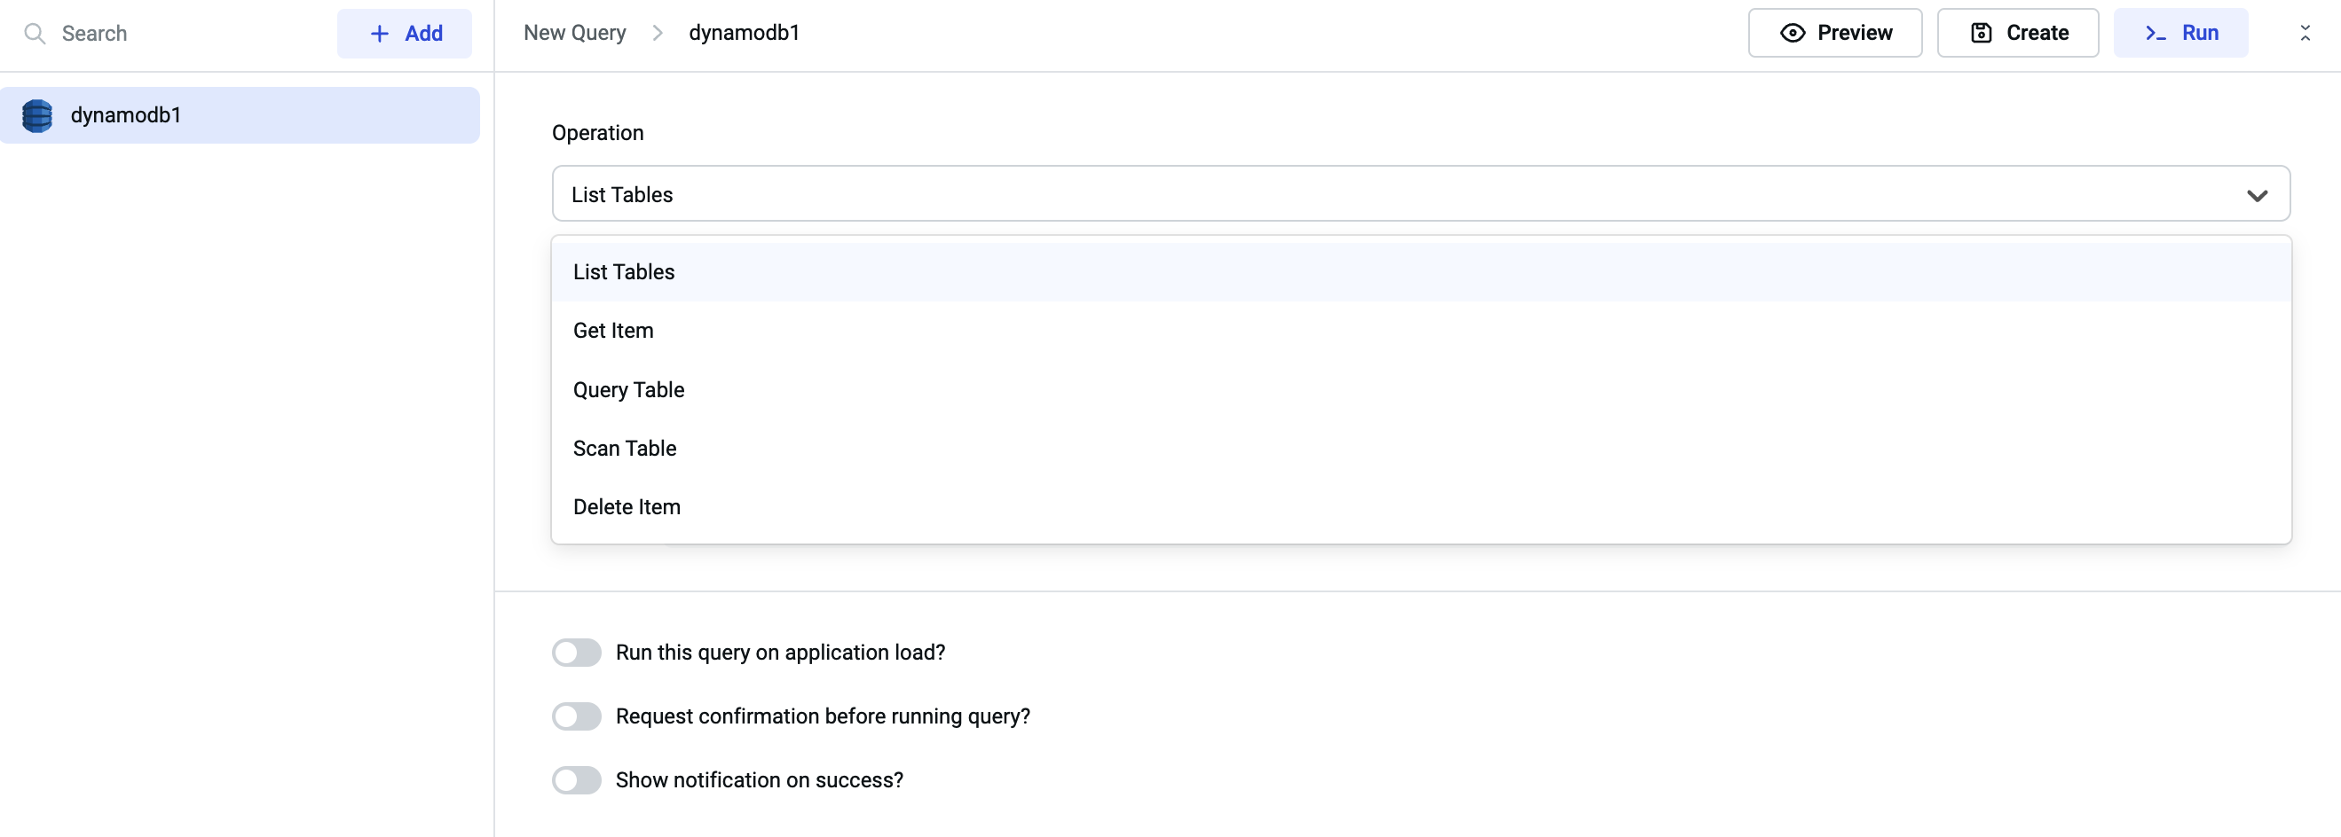
Task: Click the breadcrumb arrow after New Query
Action: (x=658, y=34)
